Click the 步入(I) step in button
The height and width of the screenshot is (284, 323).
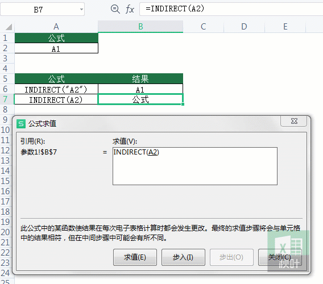(x=183, y=257)
